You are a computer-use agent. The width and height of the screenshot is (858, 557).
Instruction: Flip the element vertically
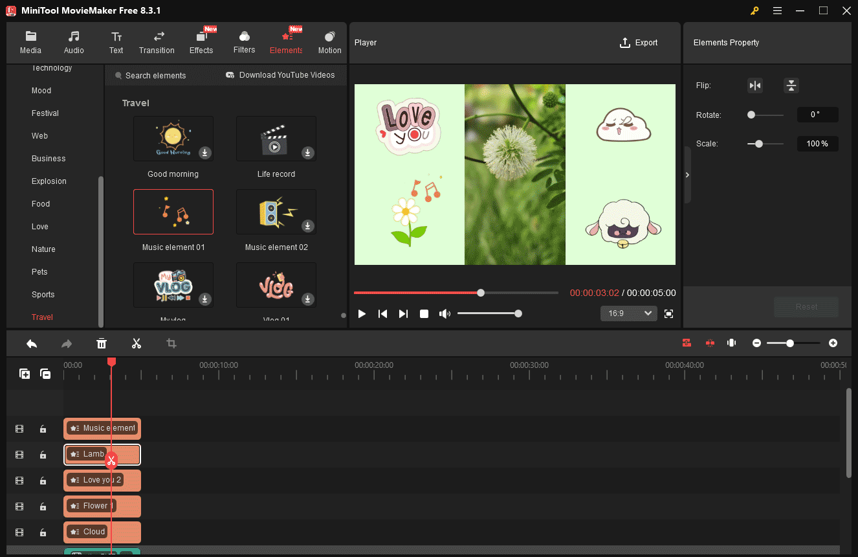791,85
